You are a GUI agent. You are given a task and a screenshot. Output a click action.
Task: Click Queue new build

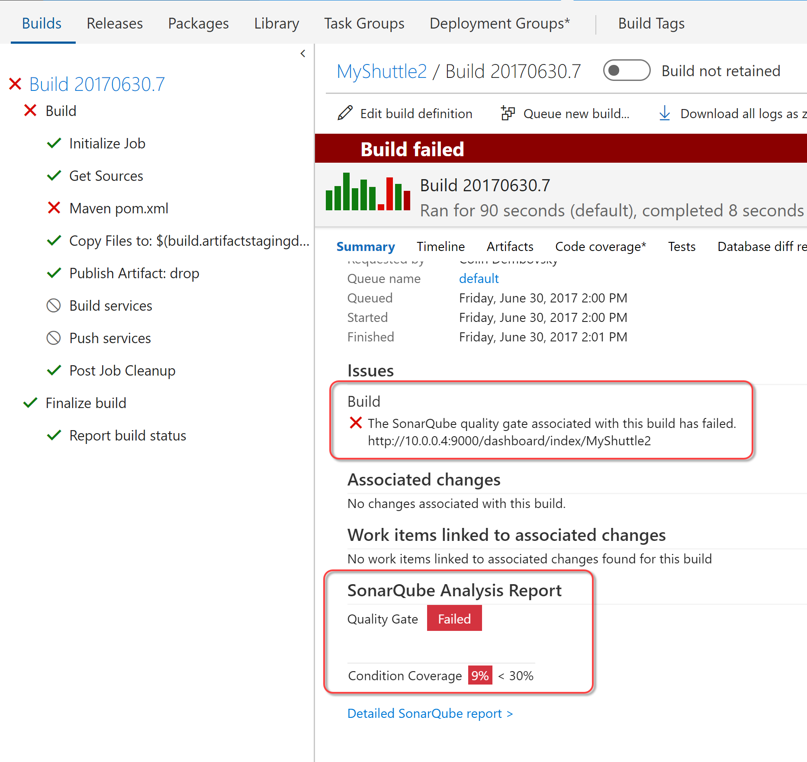[x=576, y=114]
